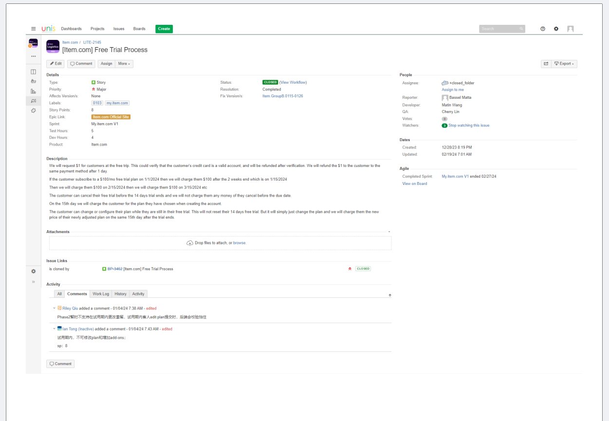Open the Reports chart icon in sidebar
The height and width of the screenshot is (421, 609).
(33, 91)
